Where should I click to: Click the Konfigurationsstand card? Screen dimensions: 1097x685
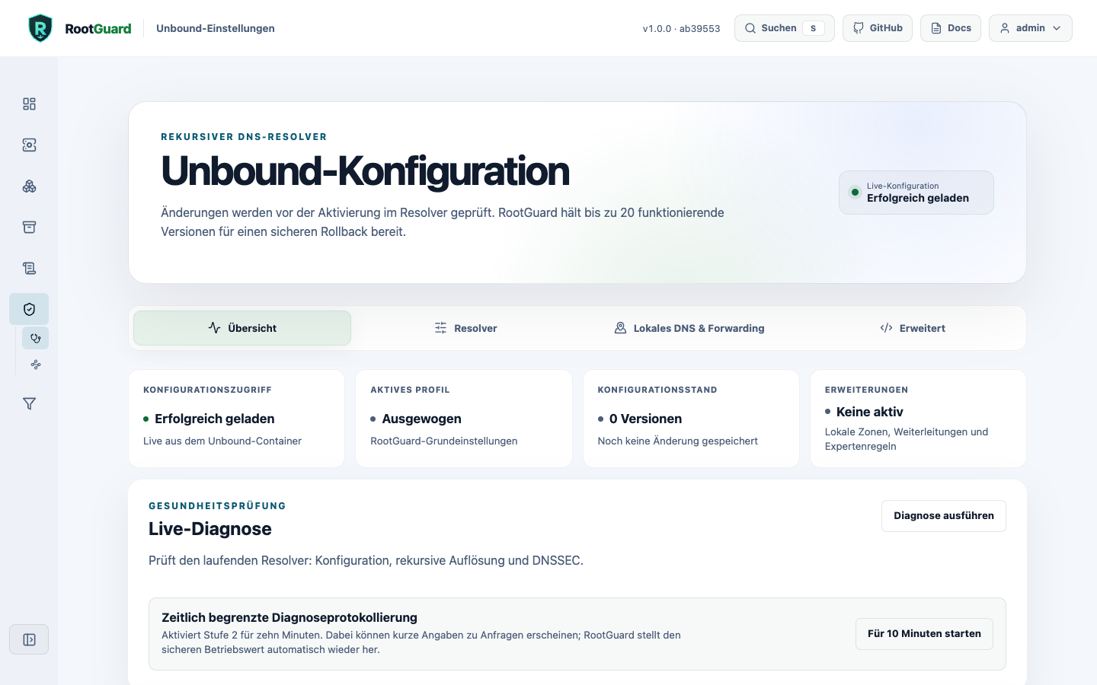coord(691,419)
